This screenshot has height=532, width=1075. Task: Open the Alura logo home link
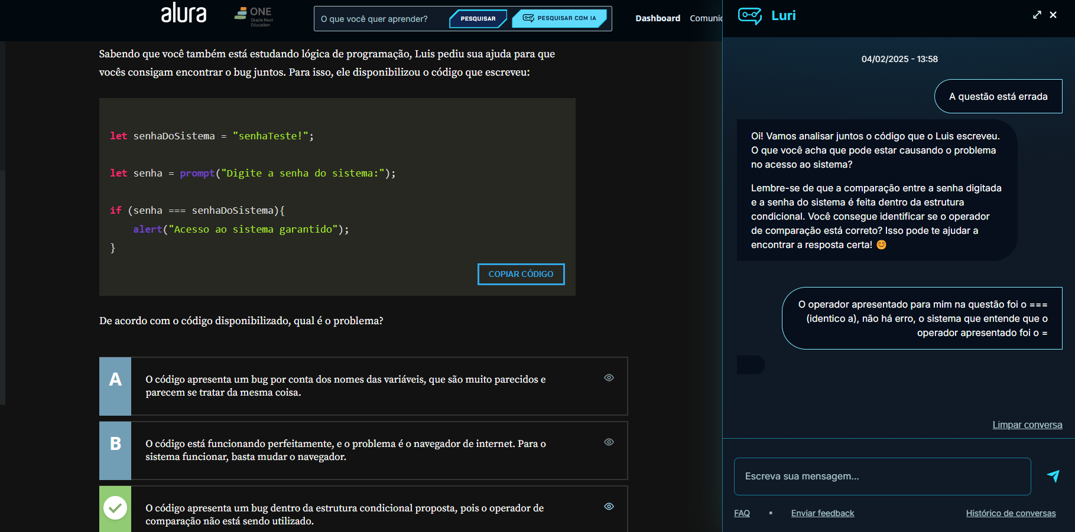point(184,13)
